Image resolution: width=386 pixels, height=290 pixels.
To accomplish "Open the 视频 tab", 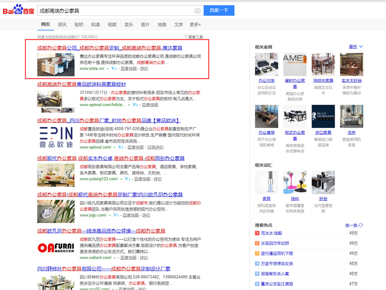I will click(112, 25).
